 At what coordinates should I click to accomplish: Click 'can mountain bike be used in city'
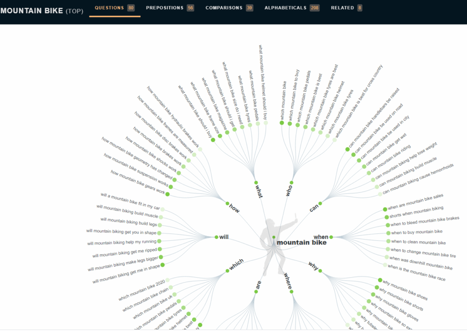(x=385, y=137)
